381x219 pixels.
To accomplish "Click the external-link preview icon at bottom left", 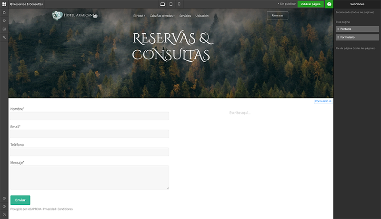I will click(x=4, y=215).
